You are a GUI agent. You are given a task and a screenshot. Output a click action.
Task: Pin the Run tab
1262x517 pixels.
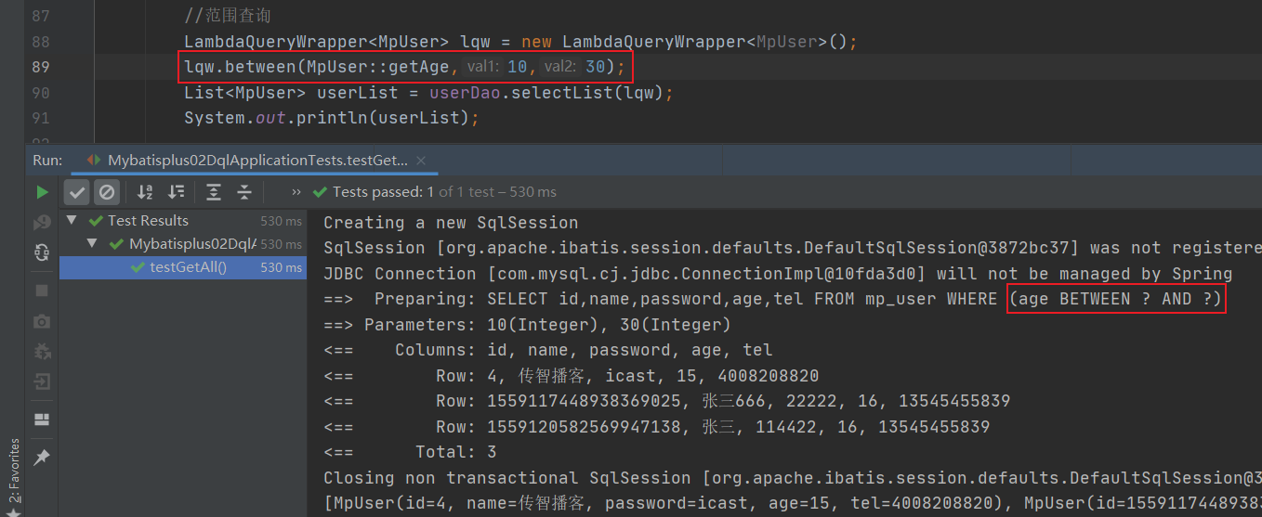pyautogui.click(x=42, y=458)
